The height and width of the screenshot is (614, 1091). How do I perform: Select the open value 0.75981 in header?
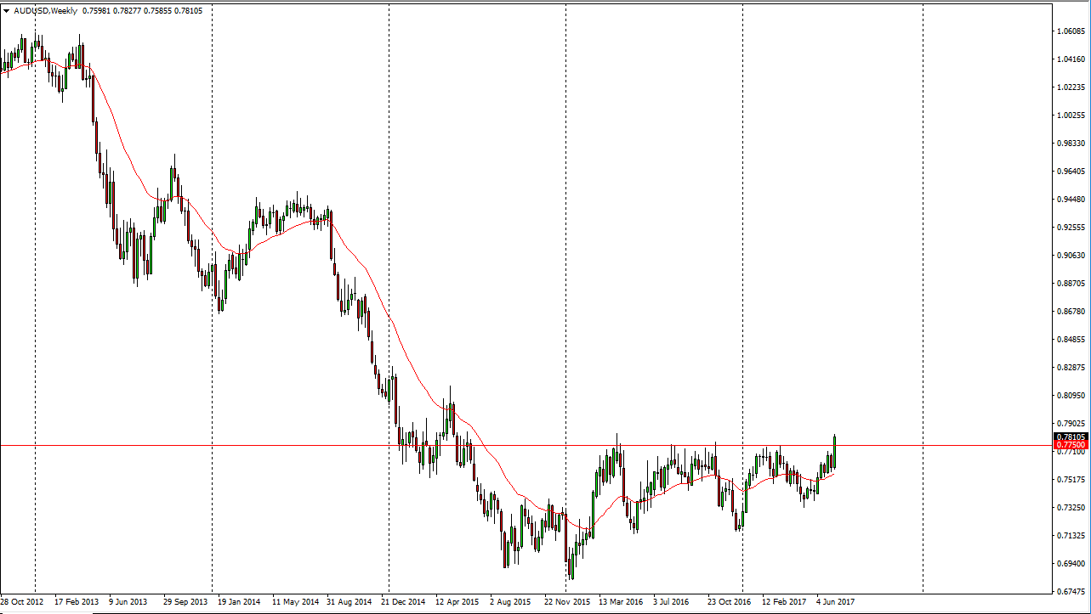[x=96, y=11]
